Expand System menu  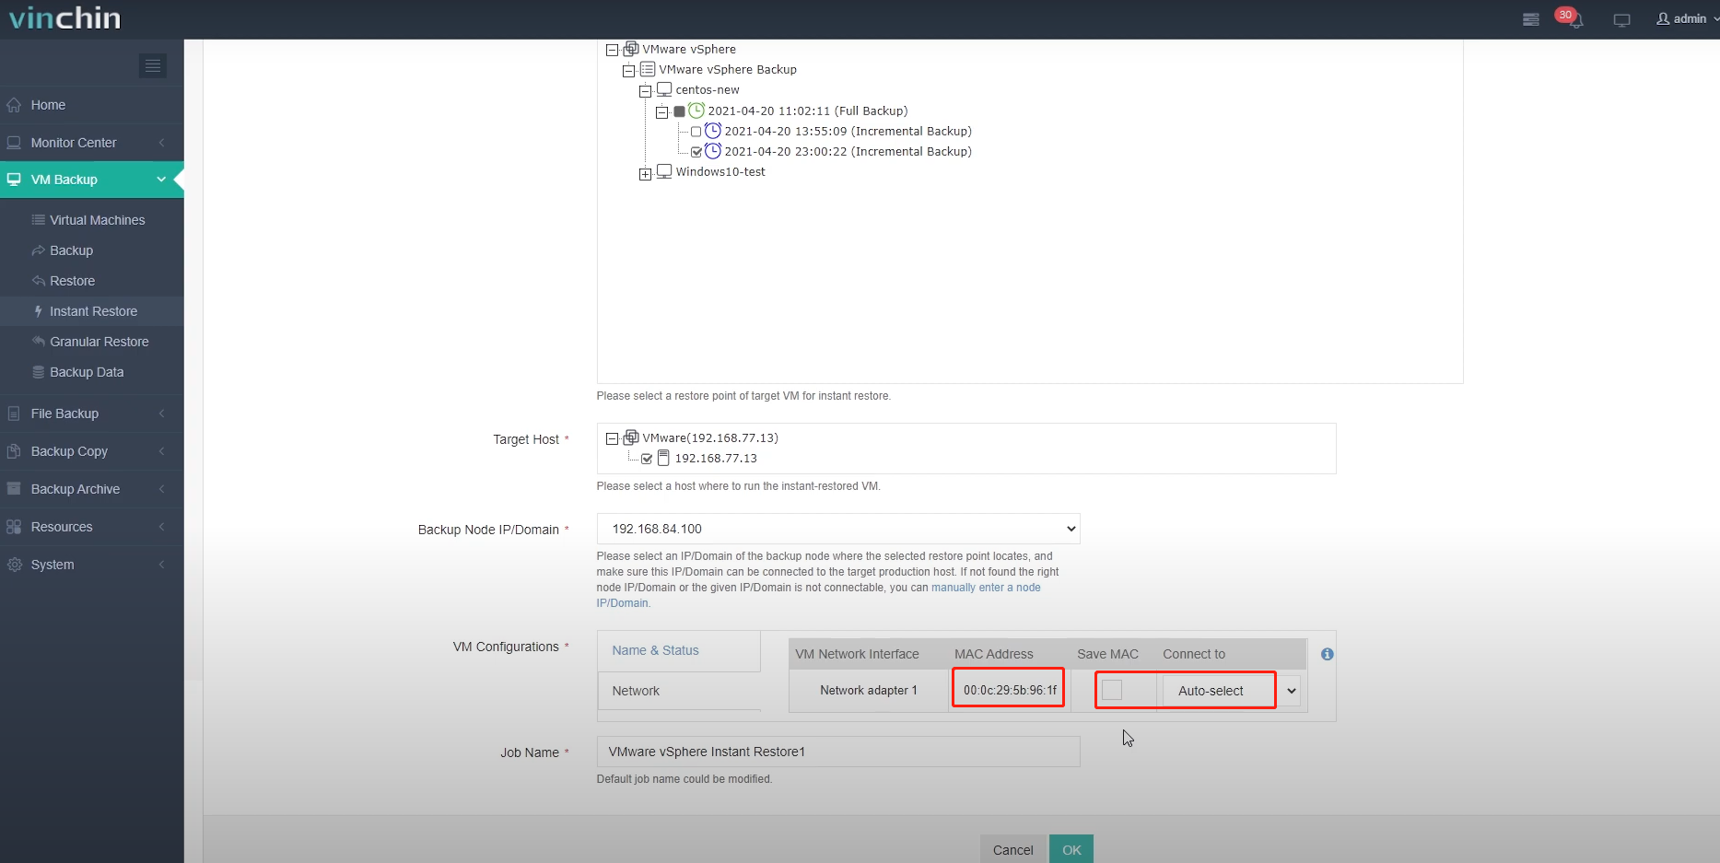click(92, 565)
